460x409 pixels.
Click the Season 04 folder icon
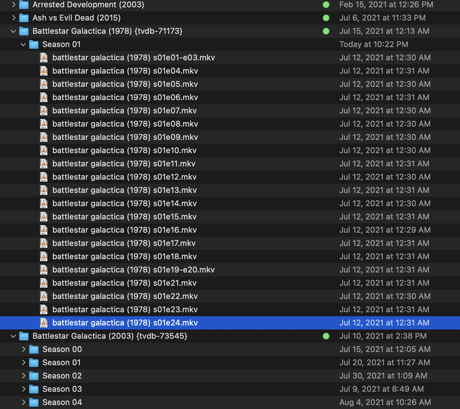(34, 402)
